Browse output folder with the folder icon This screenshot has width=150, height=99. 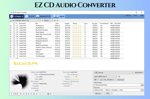coord(142,85)
